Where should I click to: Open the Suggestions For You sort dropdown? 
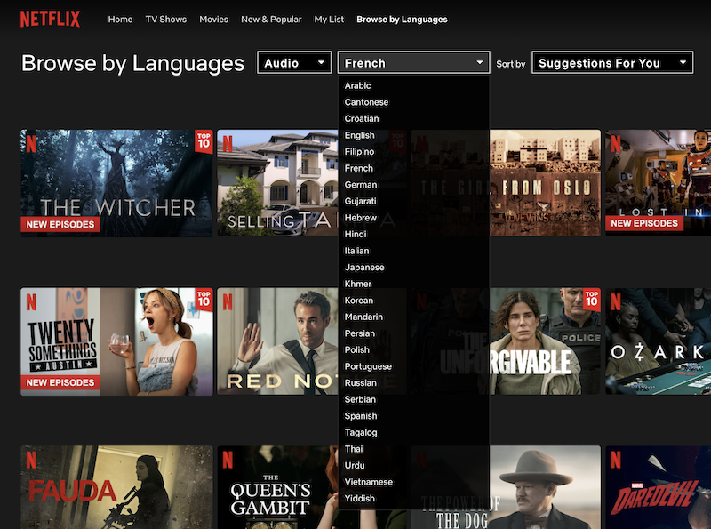(x=612, y=62)
